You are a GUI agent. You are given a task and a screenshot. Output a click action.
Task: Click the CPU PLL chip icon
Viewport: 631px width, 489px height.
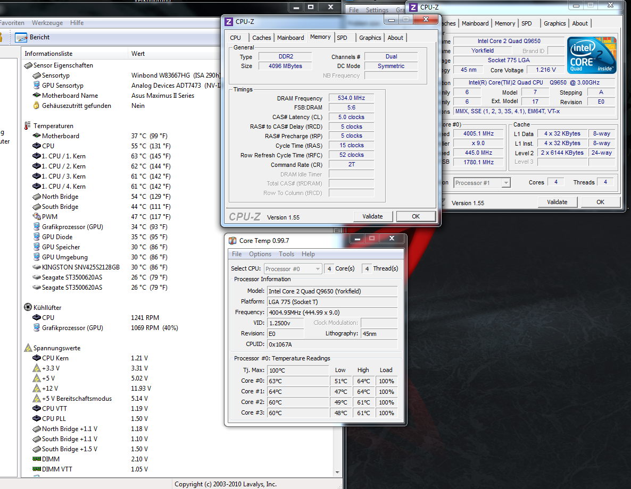pyautogui.click(x=37, y=419)
